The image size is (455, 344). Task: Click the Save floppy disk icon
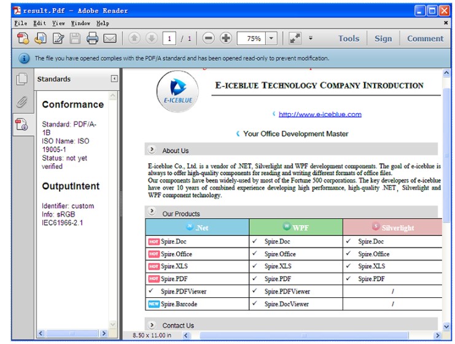pos(75,38)
